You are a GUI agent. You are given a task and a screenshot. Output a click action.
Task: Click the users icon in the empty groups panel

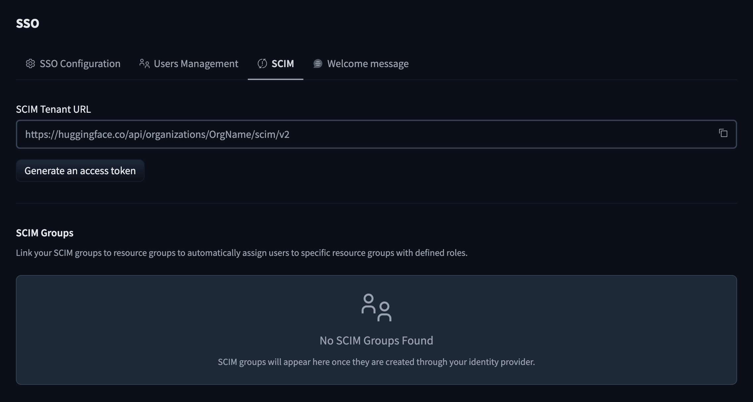(376, 307)
